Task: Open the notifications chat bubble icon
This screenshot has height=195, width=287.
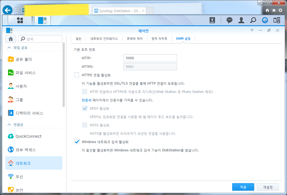Action: [229, 20]
